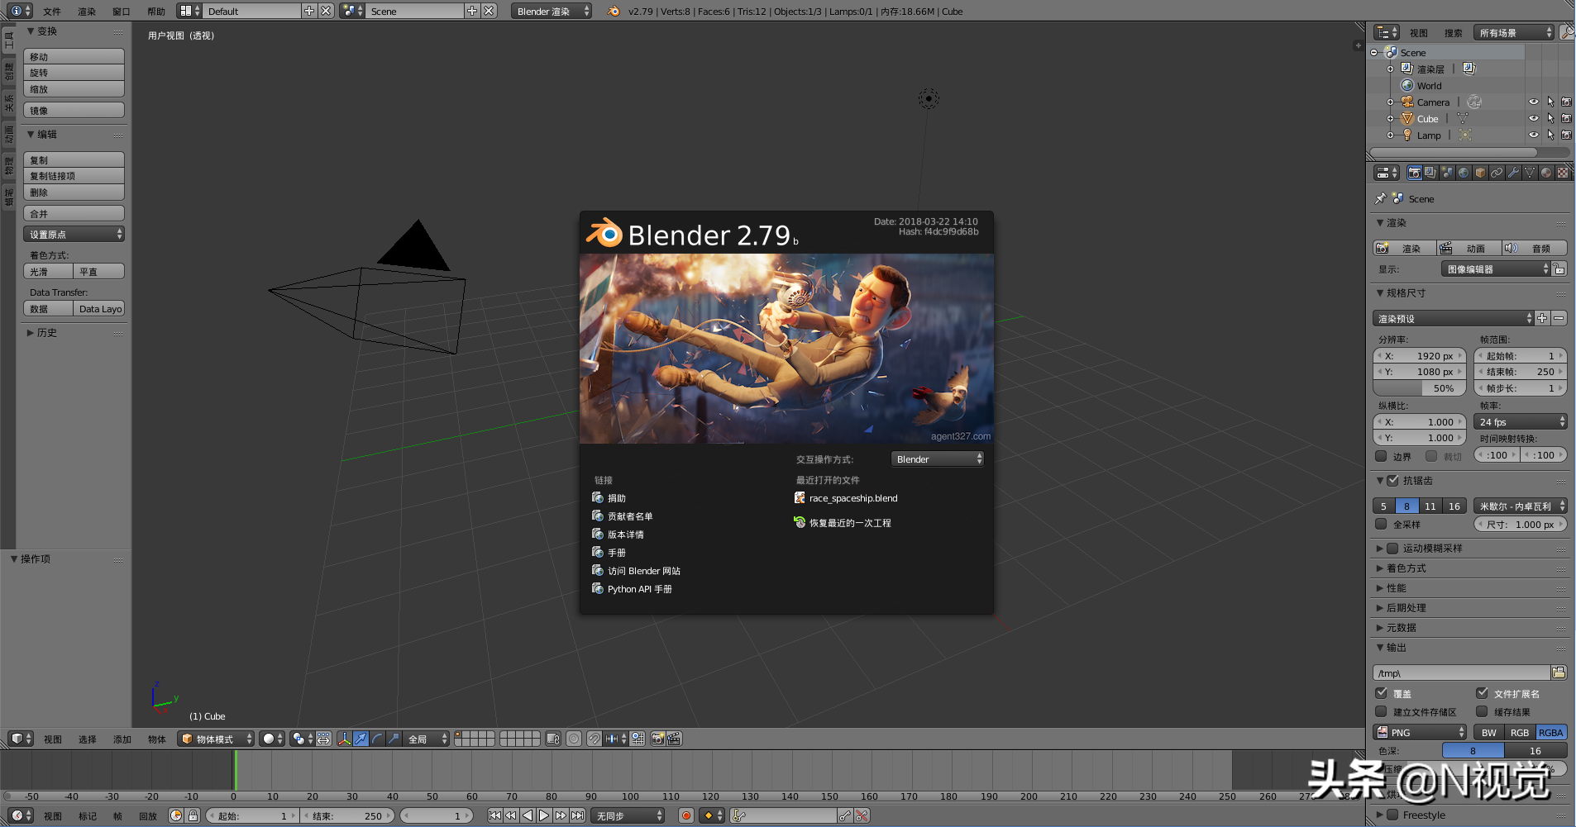Click the 50% resolution percentage slider
Image resolution: width=1576 pixels, height=827 pixels.
[x=1419, y=388]
